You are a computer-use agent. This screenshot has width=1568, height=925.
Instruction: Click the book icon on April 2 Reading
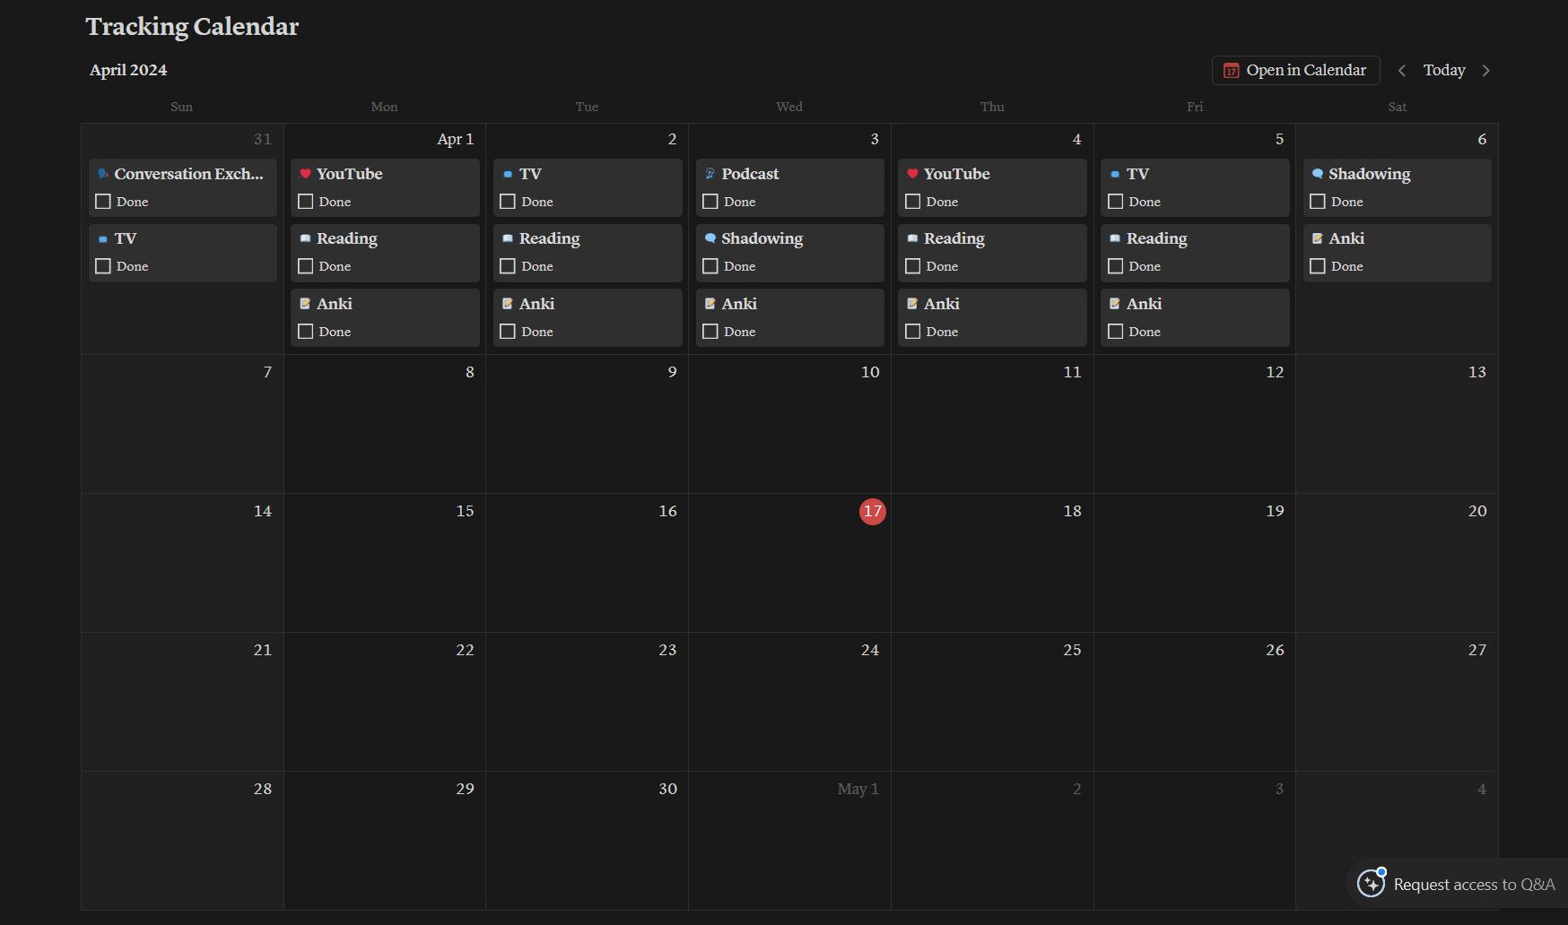click(508, 238)
